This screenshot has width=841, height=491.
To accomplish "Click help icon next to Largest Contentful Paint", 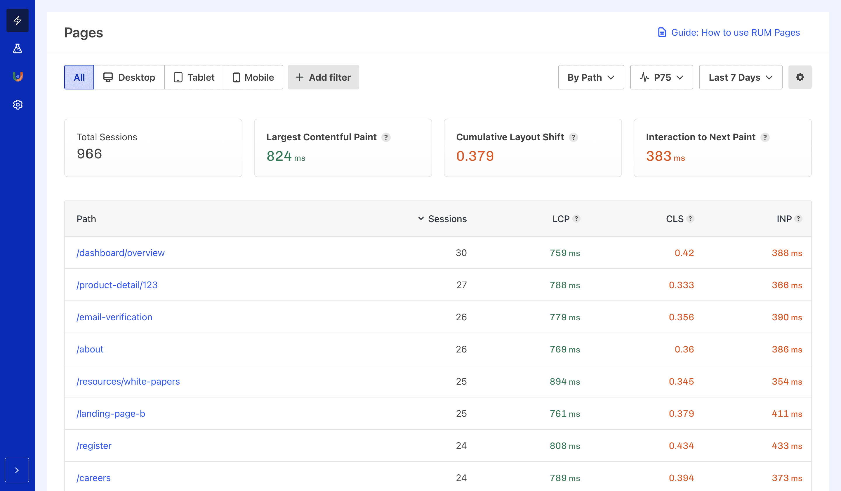I will click(x=386, y=137).
